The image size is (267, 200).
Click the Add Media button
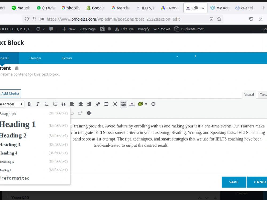point(10,93)
